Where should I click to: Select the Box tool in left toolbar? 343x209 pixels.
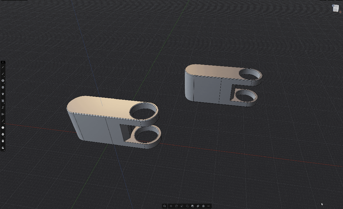pyautogui.click(x=3, y=134)
